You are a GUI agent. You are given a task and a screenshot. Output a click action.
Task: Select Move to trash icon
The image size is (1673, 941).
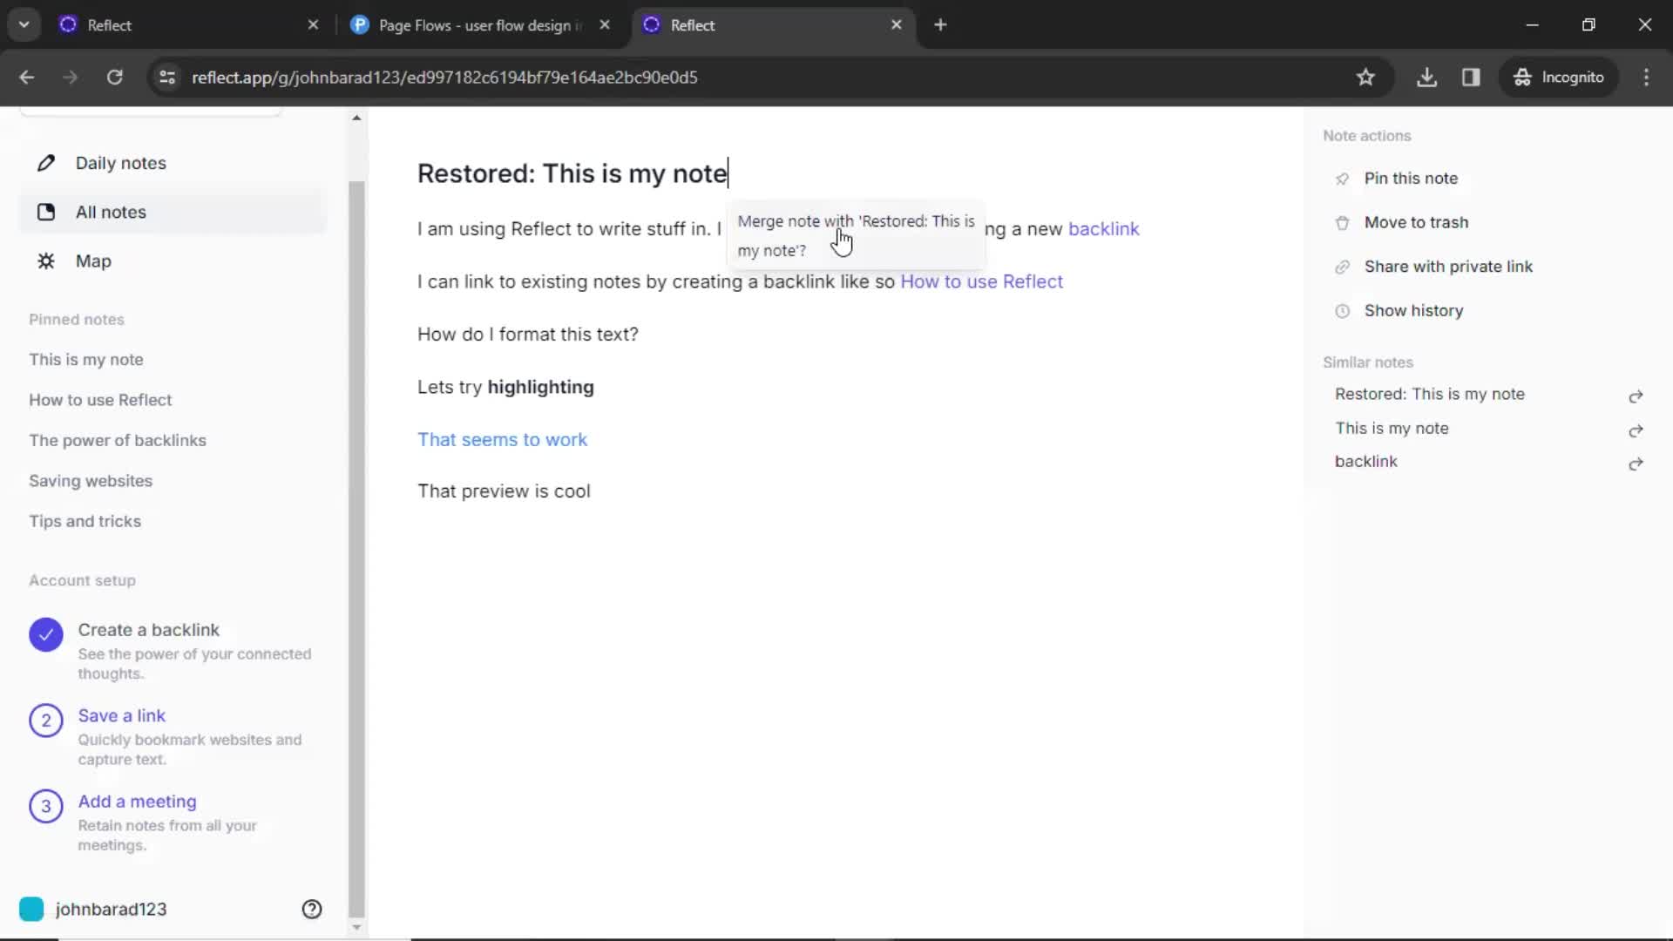click(1342, 222)
